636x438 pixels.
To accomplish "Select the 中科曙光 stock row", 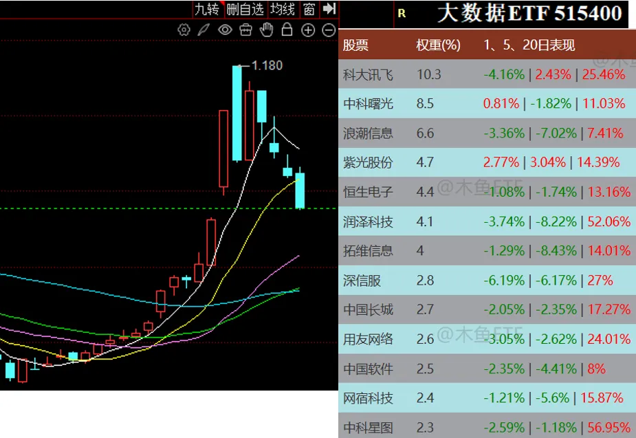I will [x=487, y=104].
